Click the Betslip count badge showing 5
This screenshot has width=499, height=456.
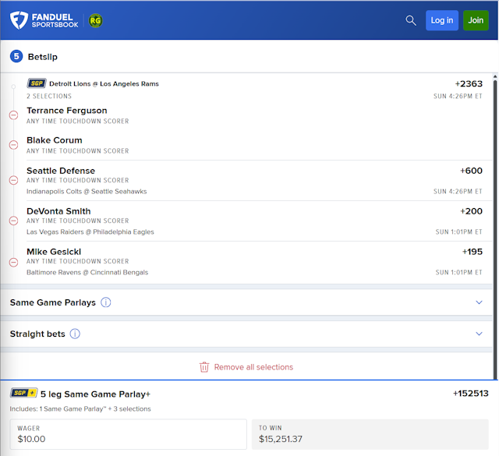[16, 56]
